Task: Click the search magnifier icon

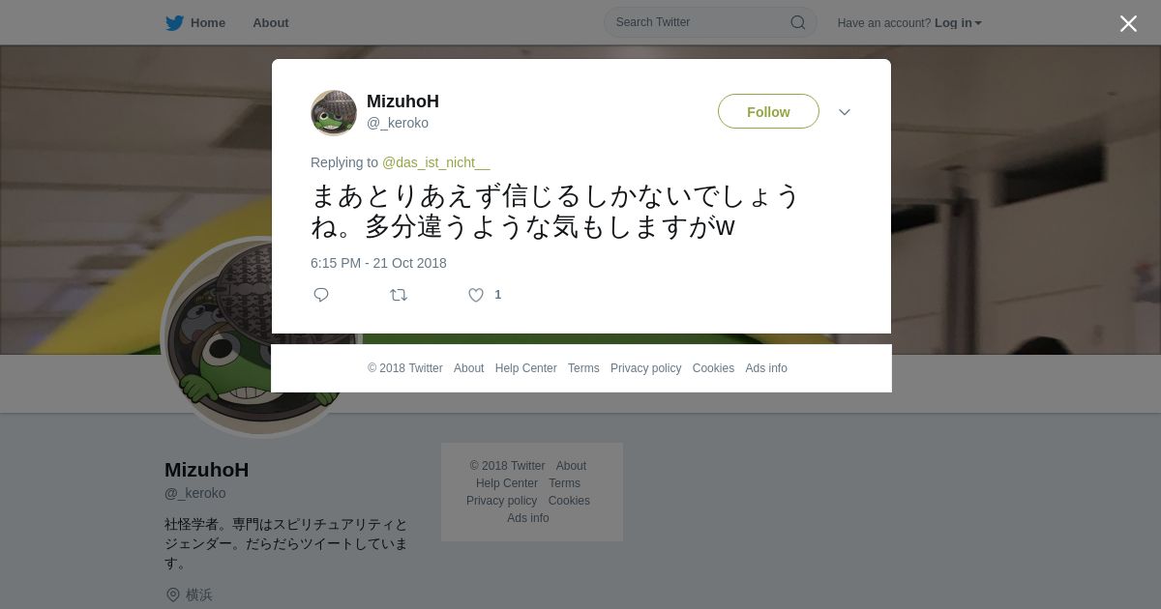Action: [798, 22]
